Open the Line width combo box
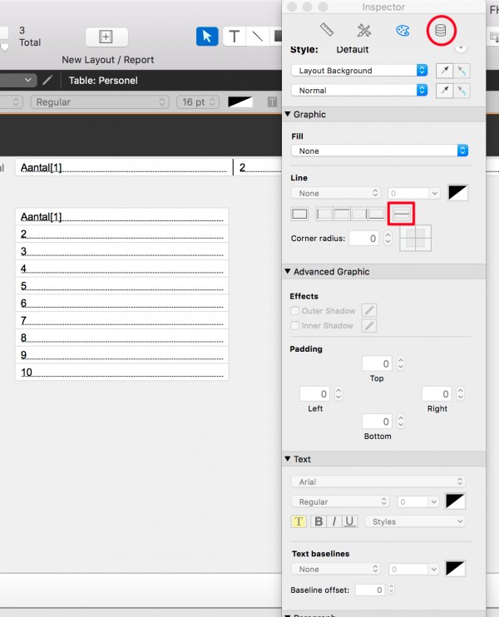Screen dimensions: 499x617 [413, 193]
